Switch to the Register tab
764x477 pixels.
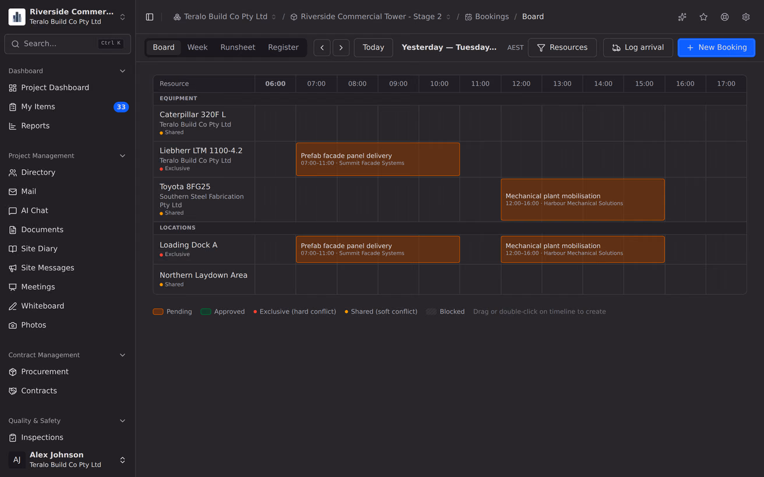(x=283, y=48)
